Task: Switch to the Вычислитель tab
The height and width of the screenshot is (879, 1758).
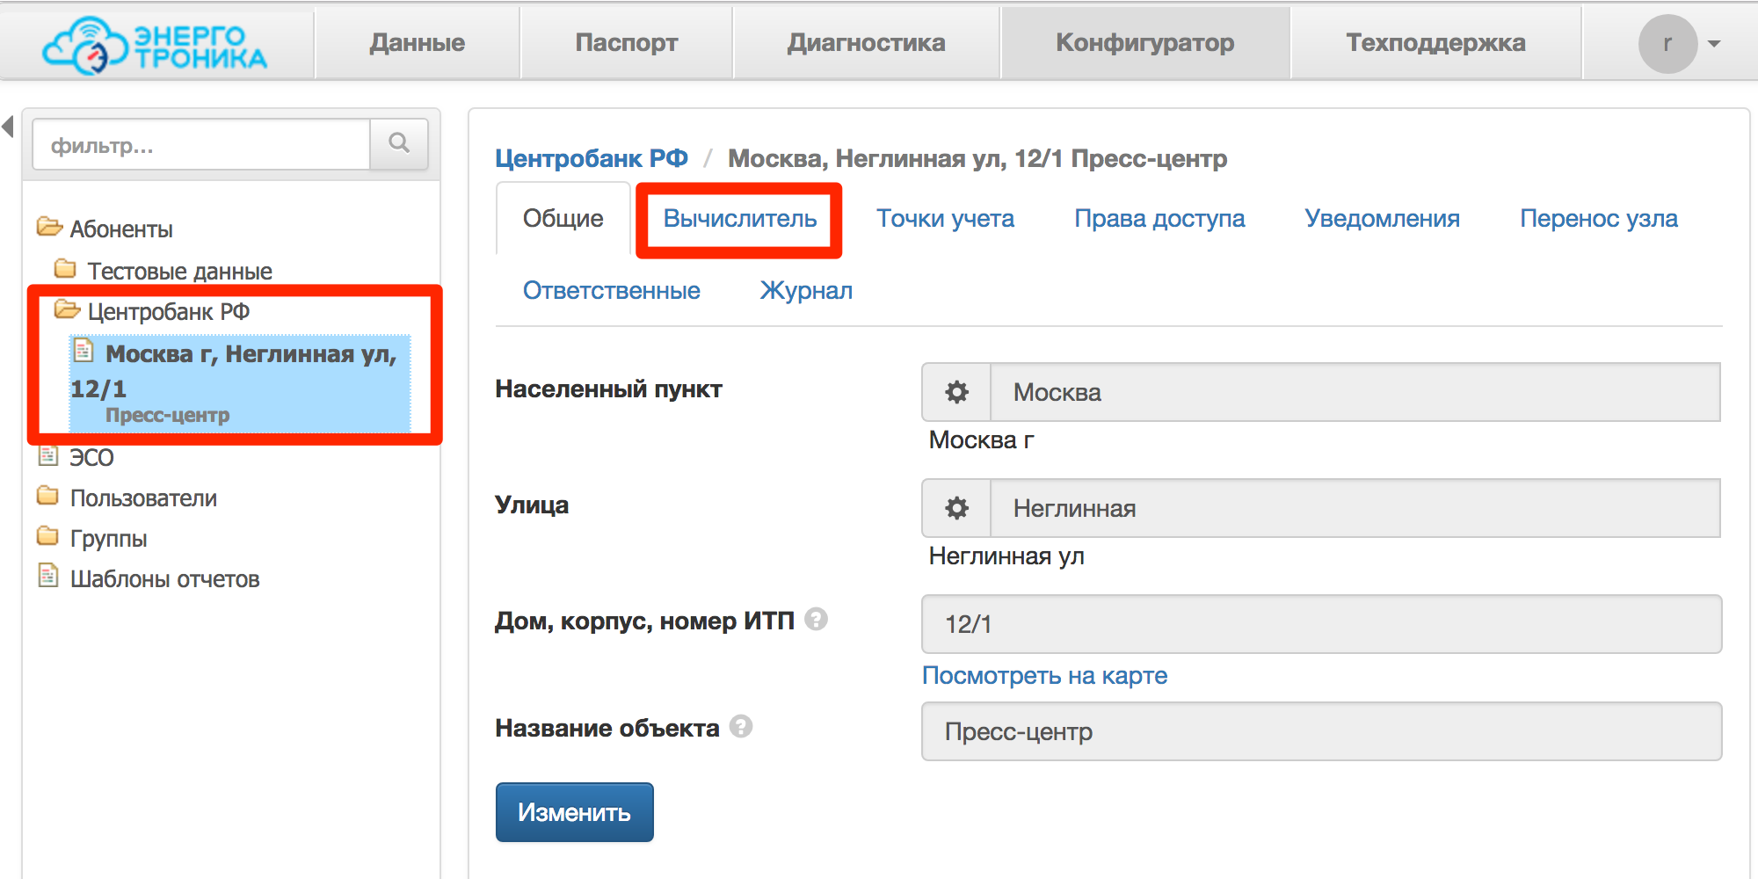Action: (x=740, y=218)
